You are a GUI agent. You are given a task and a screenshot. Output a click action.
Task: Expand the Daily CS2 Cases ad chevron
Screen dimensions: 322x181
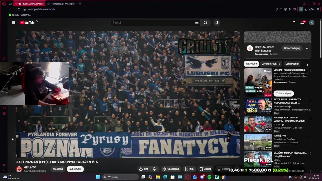coord(307,48)
